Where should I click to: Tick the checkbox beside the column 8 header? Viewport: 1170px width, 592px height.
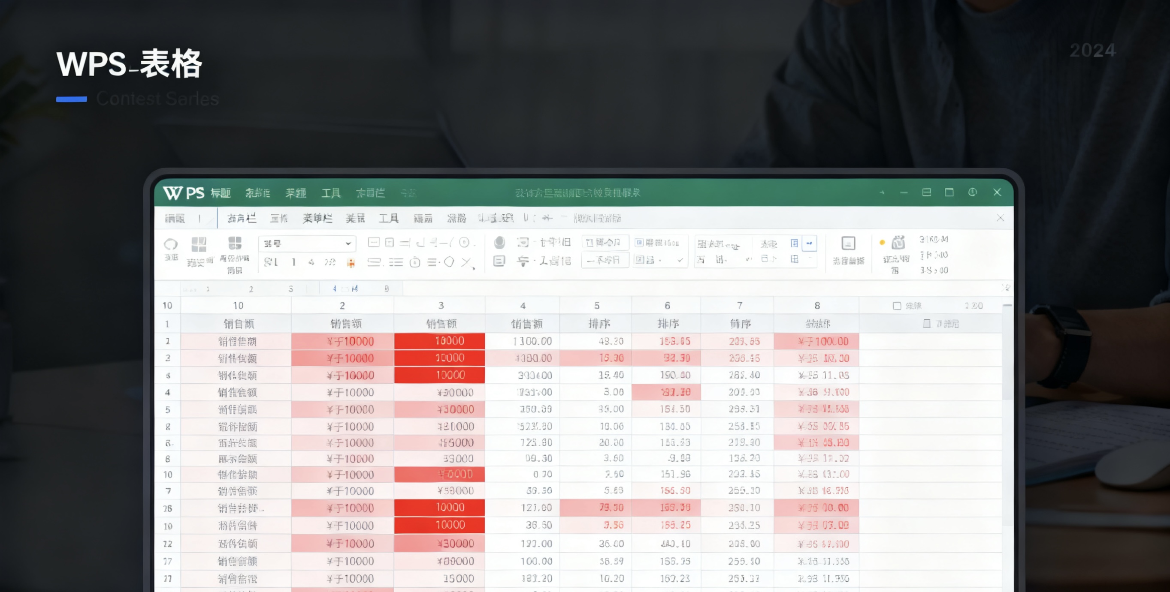(x=897, y=306)
